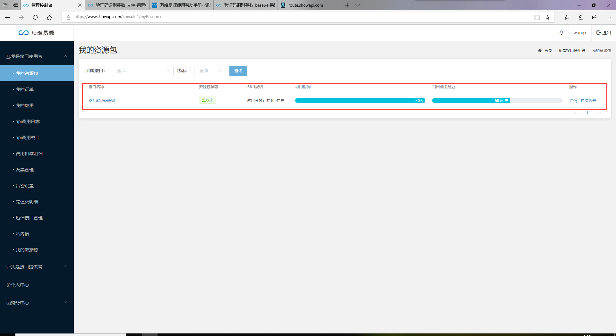The width and height of the screenshot is (616, 336).
Task: Open api调用日志 sidebar item
Action: coord(37,122)
